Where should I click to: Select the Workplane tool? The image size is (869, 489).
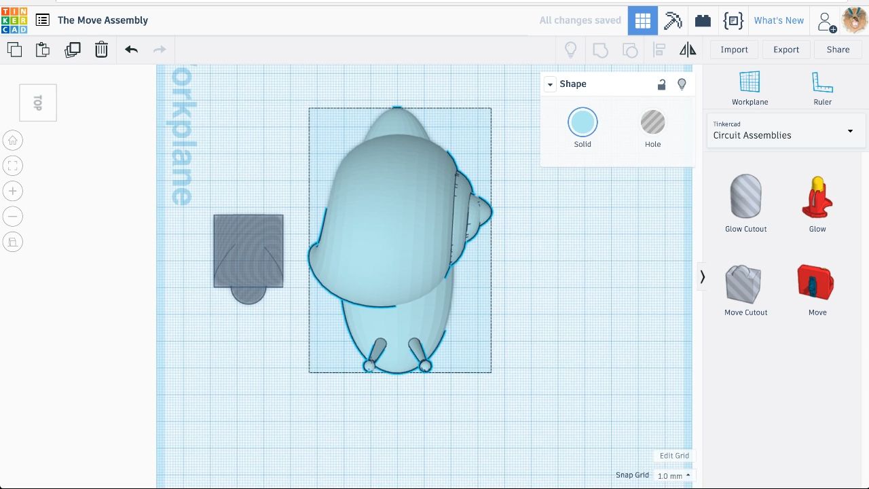coord(750,88)
